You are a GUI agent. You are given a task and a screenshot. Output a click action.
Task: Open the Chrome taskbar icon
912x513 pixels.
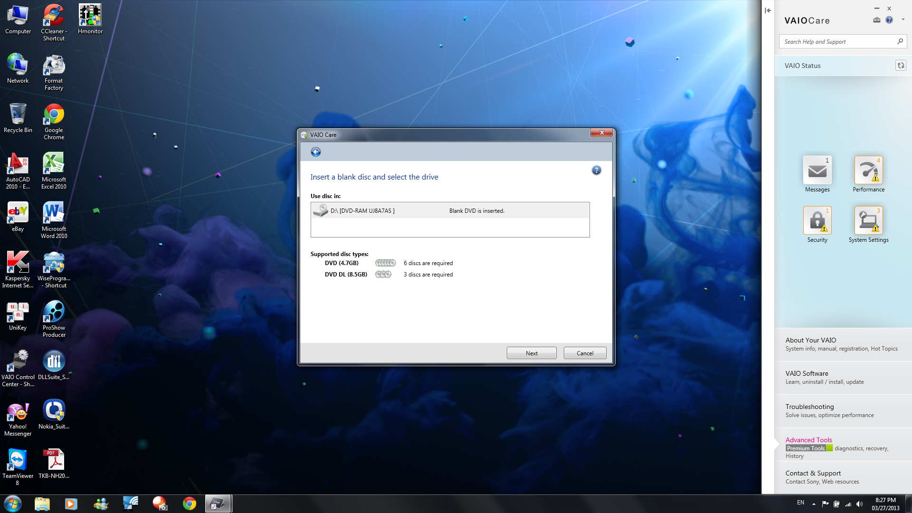coord(189,503)
